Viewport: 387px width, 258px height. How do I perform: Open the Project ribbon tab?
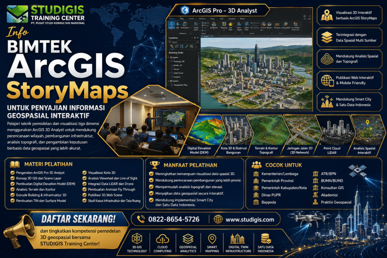coord(172,19)
